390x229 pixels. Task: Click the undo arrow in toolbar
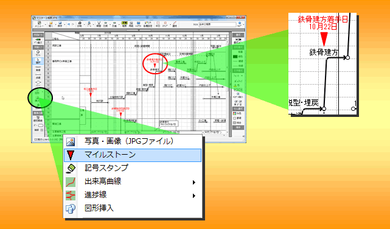[69, 24]
